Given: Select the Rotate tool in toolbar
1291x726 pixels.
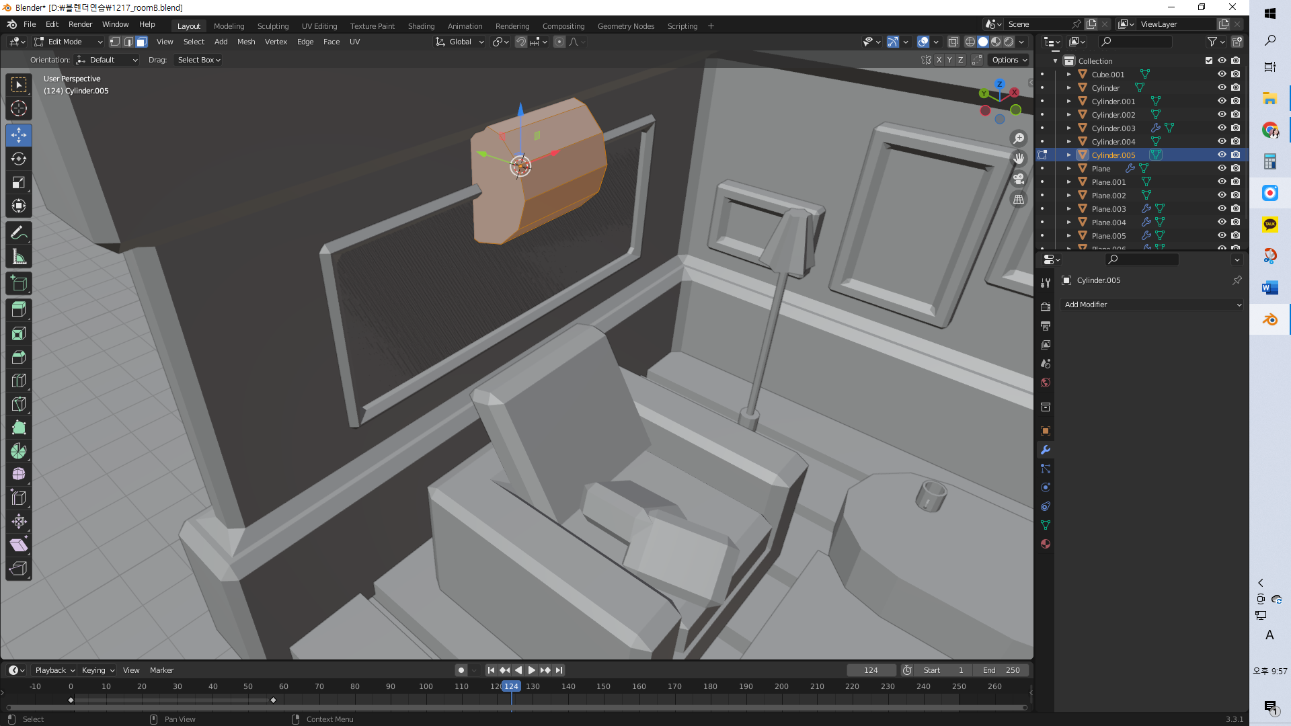Looking at the screenshot, I should point(19,159).
